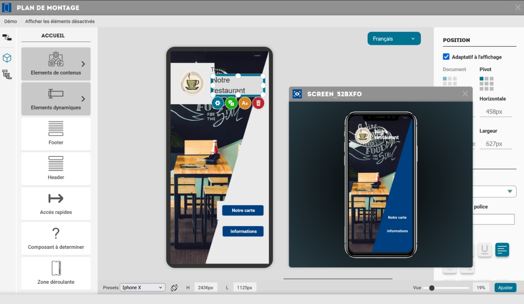
Task: Open the Démo menu
Action: click(x=10, y=21)
